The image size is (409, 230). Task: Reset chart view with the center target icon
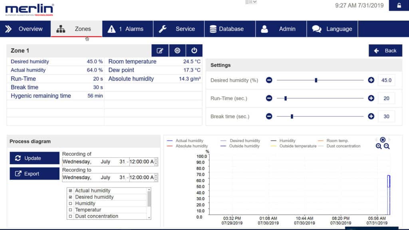tap(383, 140)
